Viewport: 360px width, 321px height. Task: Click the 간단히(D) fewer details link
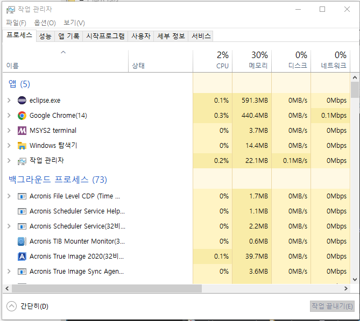tap(34, 306)
